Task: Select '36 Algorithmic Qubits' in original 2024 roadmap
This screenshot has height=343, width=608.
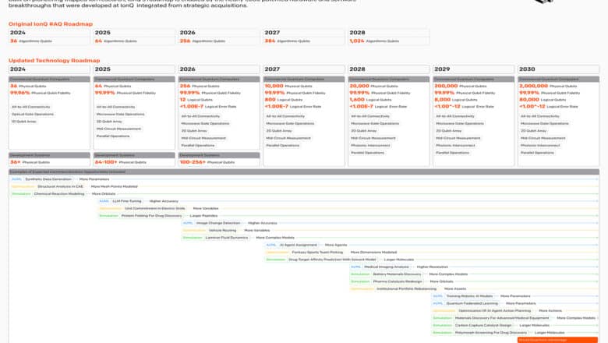Action: point(31,41)
